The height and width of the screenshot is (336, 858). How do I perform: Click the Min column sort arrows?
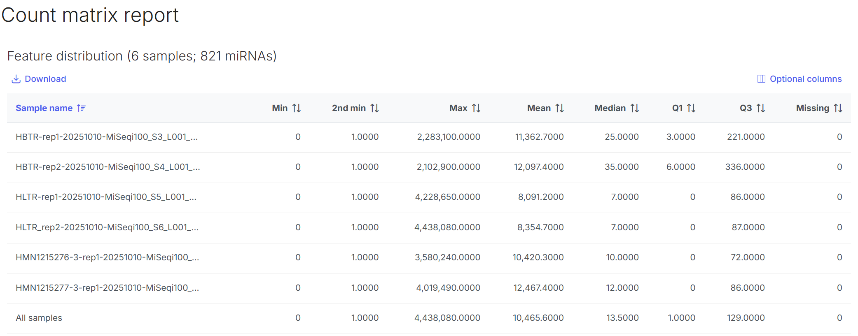click(x=297, y=108)
